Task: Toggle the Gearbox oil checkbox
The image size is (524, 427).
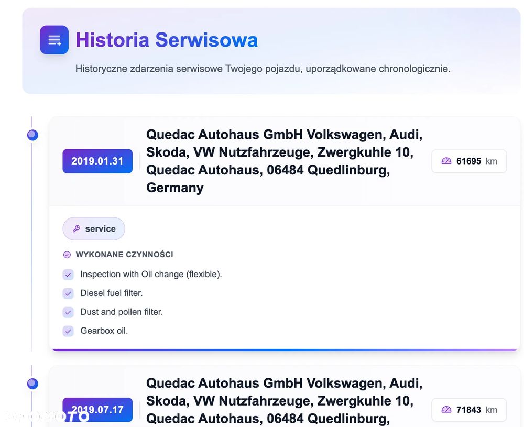Action: tap(68, 331)
